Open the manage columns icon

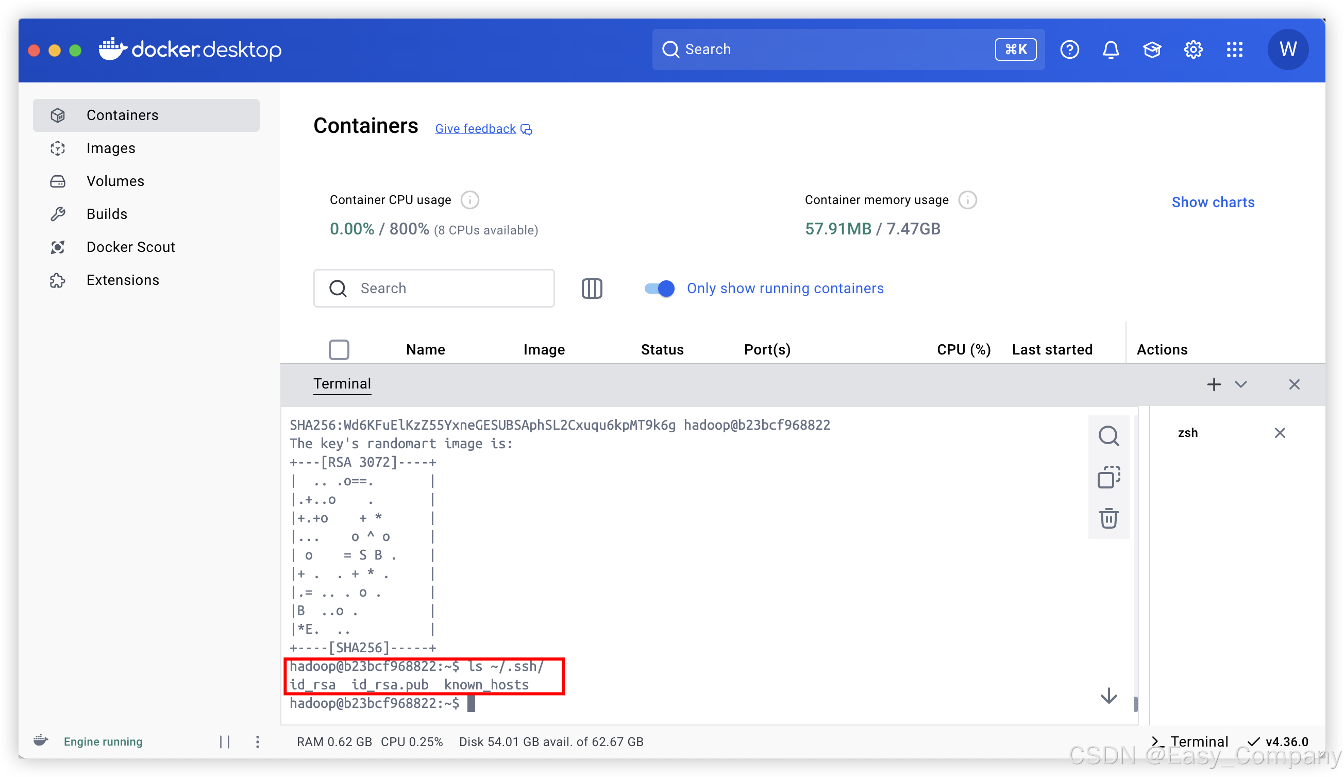(592, 289)
